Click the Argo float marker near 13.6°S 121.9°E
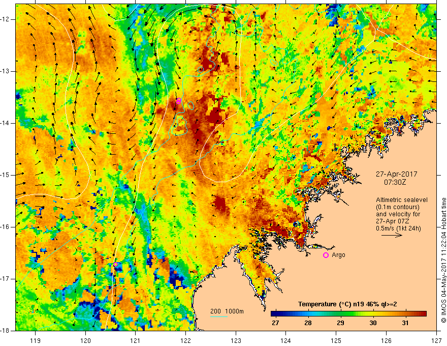The image size is (447, 346). tap(179, 101)
